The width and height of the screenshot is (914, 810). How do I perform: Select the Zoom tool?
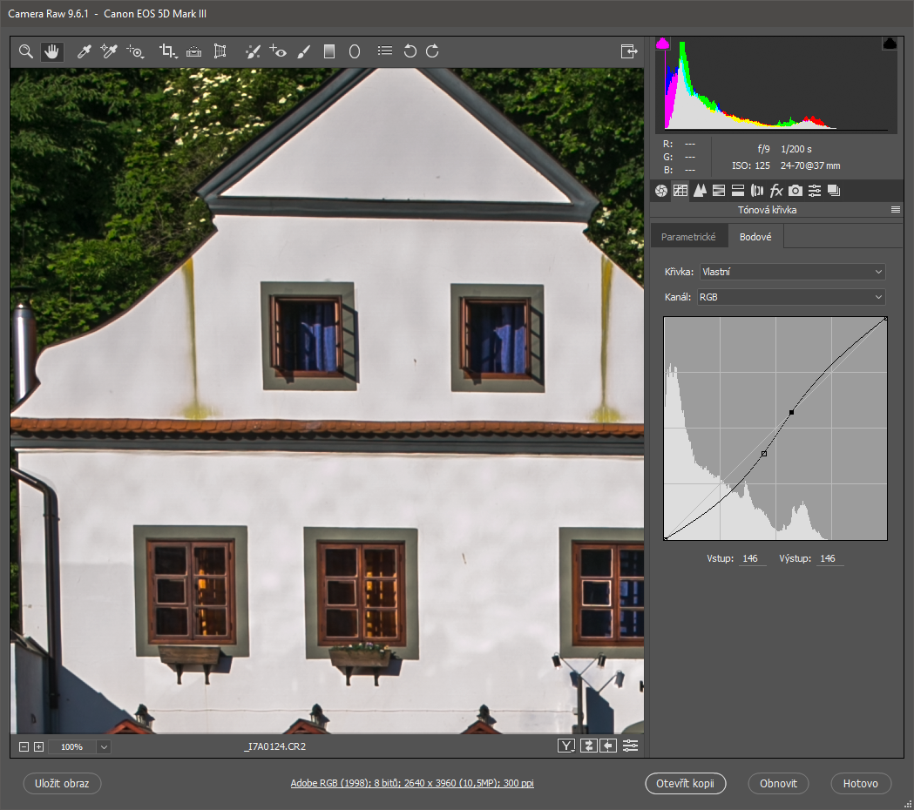pos(26,51)
